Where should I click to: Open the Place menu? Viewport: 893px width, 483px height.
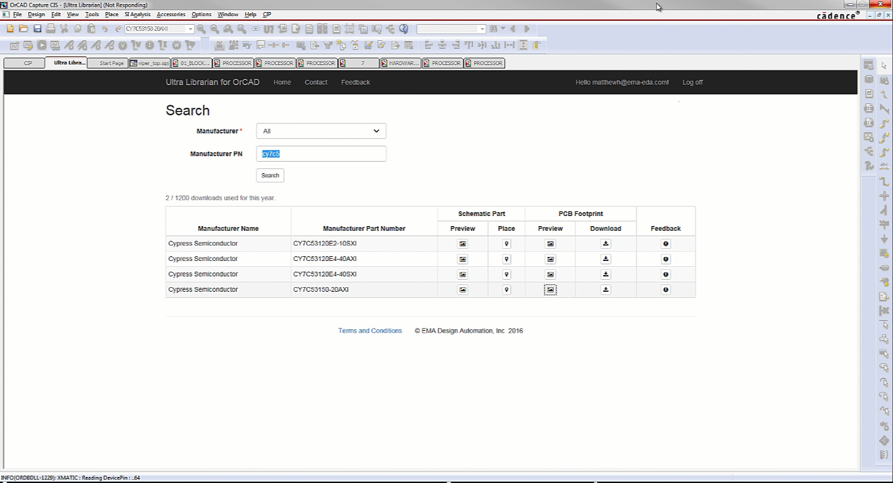coord(111,14)
